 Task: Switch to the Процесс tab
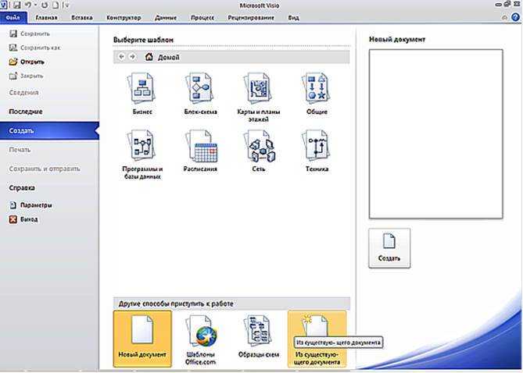pyautogui.click(x=202, y=18)
